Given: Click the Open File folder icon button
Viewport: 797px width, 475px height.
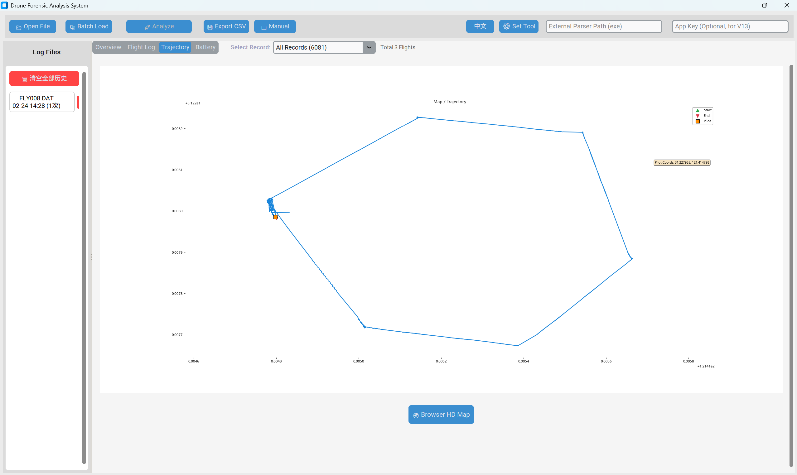Looking at the screenshot, I should [x=33, y=26].
